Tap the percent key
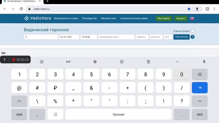 pos(55,101)
